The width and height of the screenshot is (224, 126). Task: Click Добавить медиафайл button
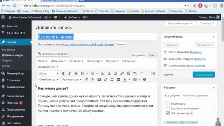tap(53, 54)
